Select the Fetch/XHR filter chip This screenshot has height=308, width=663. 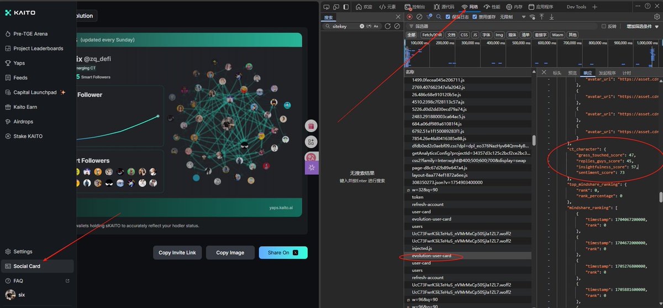[x=432, y=35]
